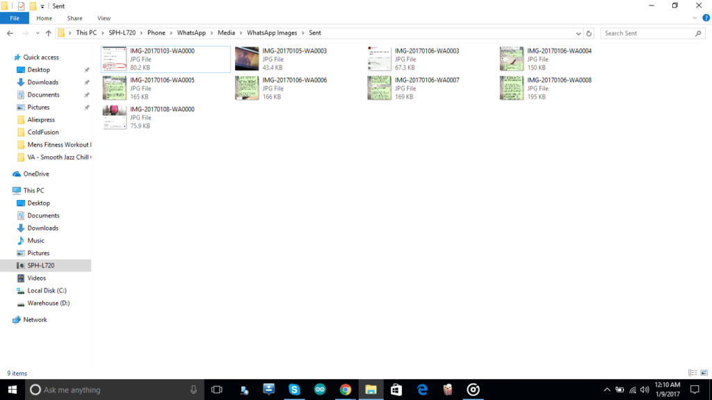Launch Google Chrome from the taskbar

pos(345,390)
